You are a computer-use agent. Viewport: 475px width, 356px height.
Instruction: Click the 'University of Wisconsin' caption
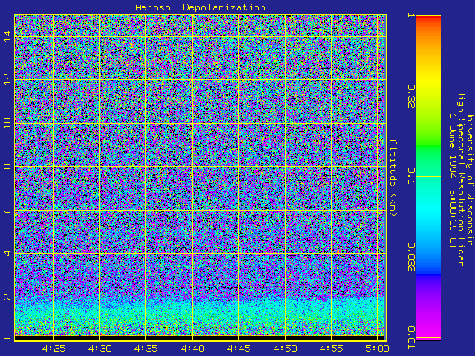pyautogui.click(x=470, y=178)
